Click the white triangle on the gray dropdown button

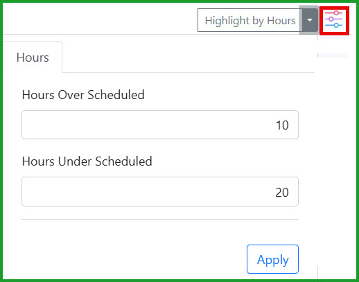tap(310, 20)
